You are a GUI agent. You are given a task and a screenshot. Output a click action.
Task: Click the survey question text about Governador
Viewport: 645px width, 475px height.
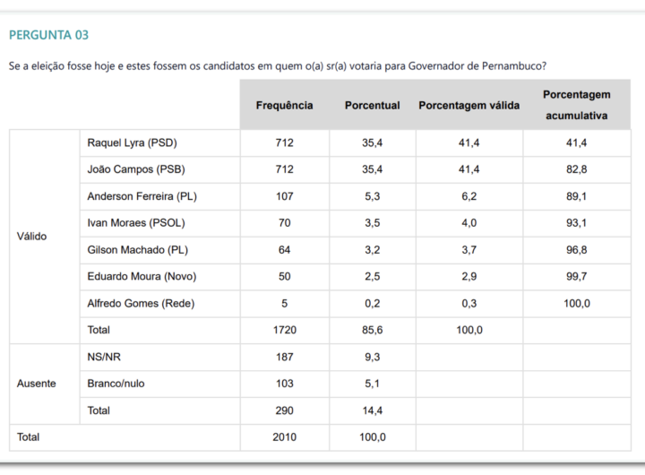coord(278,65)
